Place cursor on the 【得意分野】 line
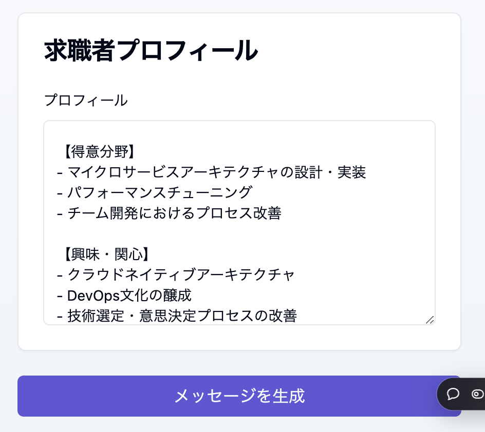This screenshot has width=485, height=432. (x=99, y=152)
